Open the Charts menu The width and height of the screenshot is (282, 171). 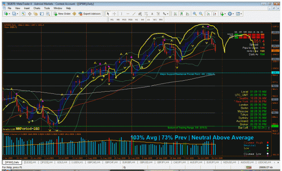pyautogui.click(x=37, y=8)
